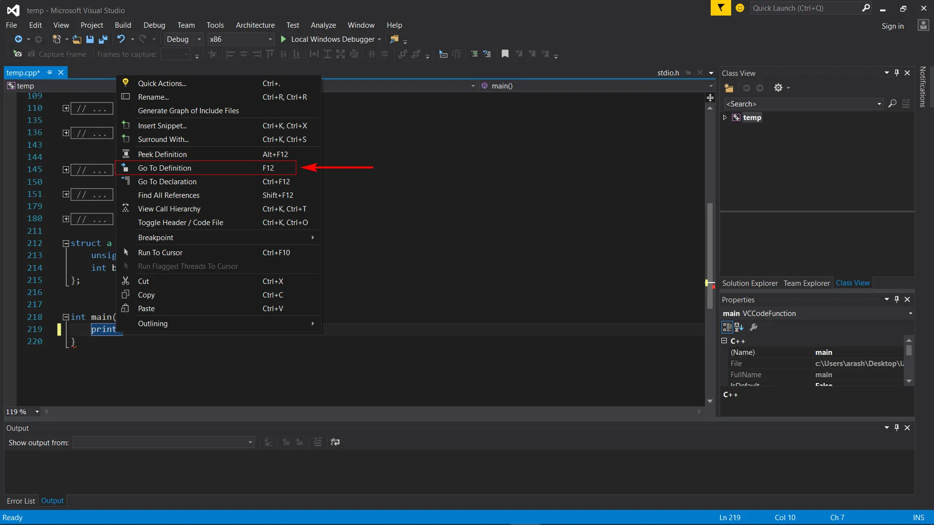This screenshot has height=525, width=934.
Task: Choose Go To Definition from context menu
Action: click(164, 168)
